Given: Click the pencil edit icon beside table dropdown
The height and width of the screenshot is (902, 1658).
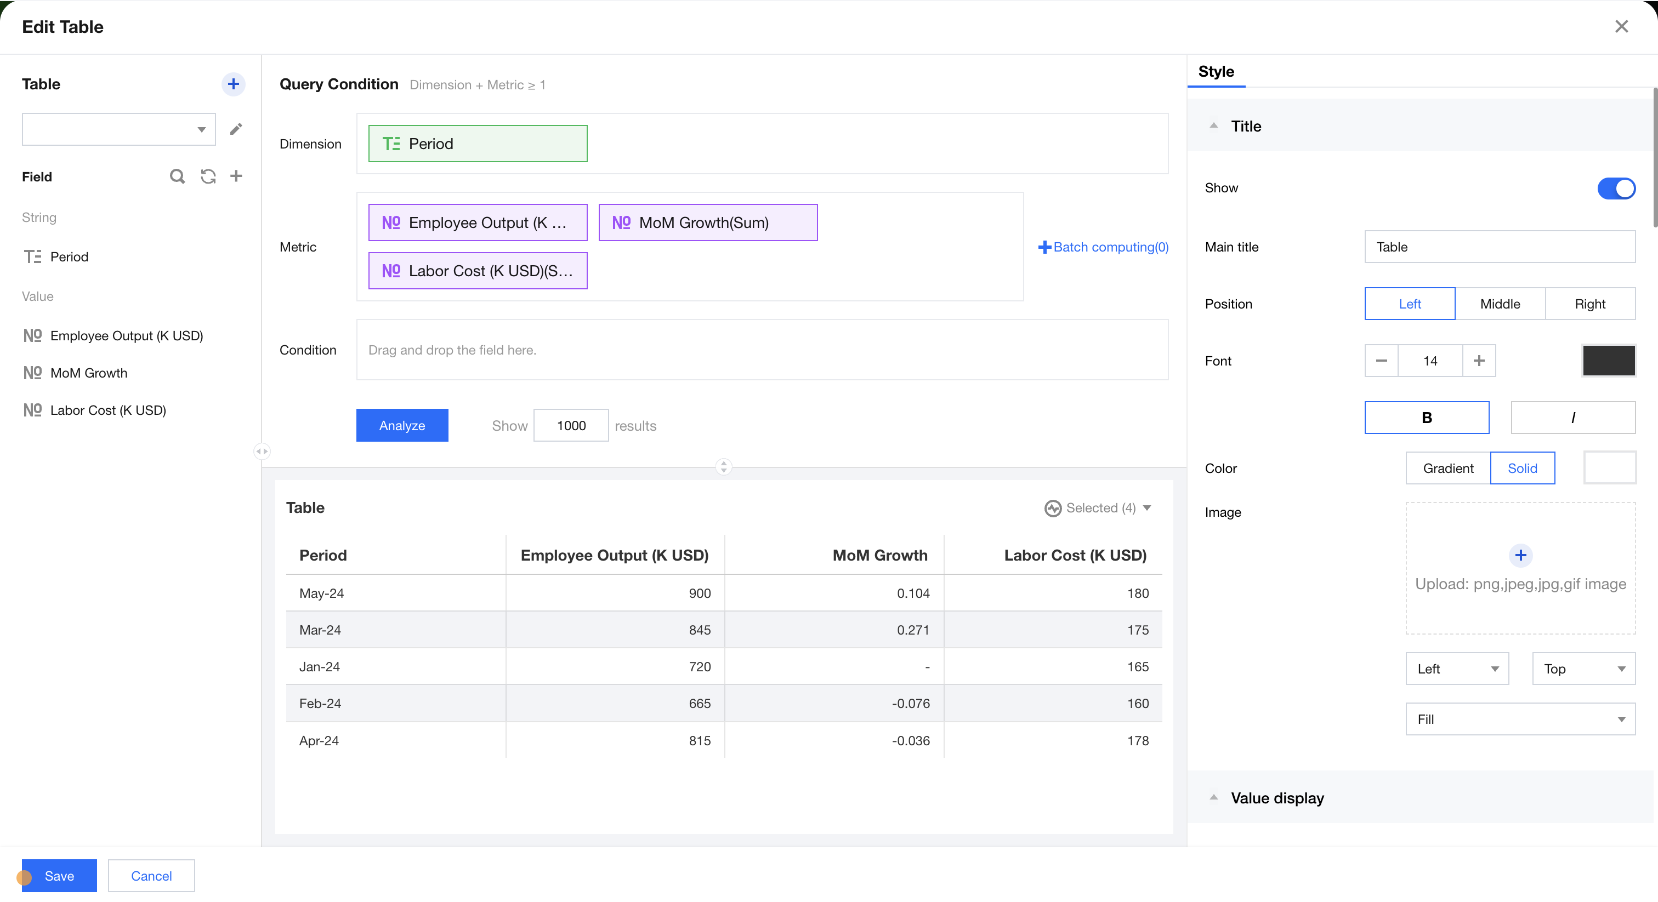Looking at the screenshot, I should point(236,129).
